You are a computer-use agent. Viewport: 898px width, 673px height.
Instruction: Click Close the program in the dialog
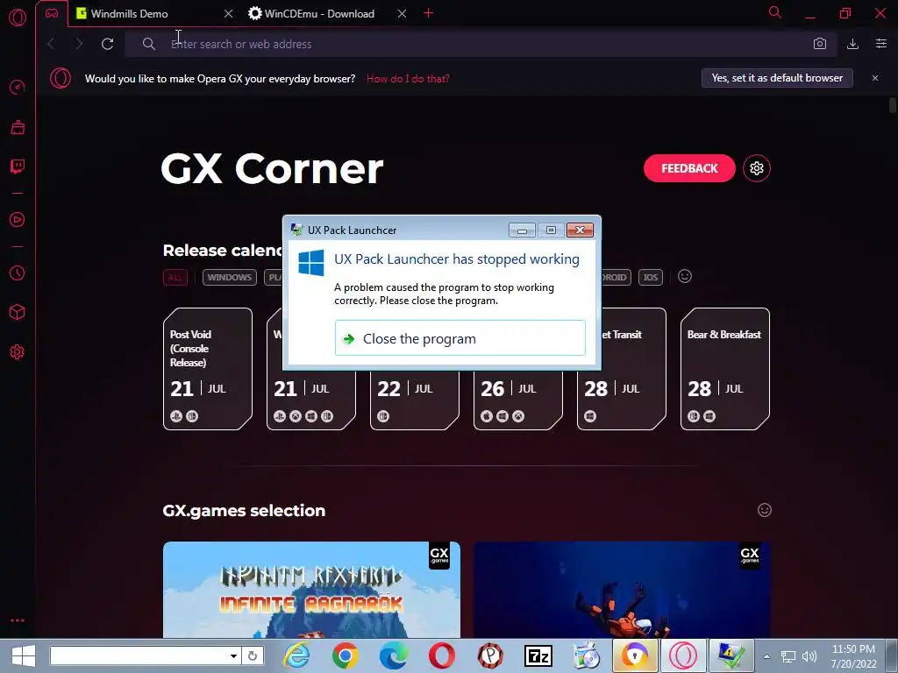point(460,338)
